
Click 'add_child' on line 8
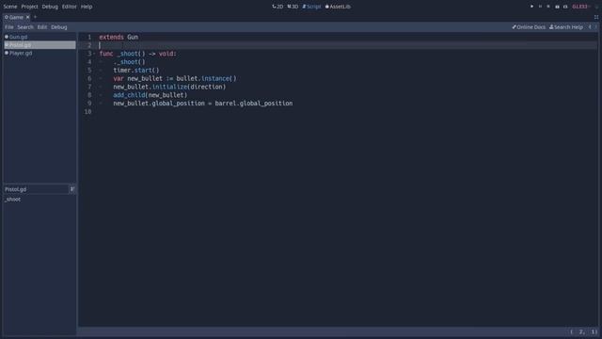pyautogui.click(x=129, y=95)
